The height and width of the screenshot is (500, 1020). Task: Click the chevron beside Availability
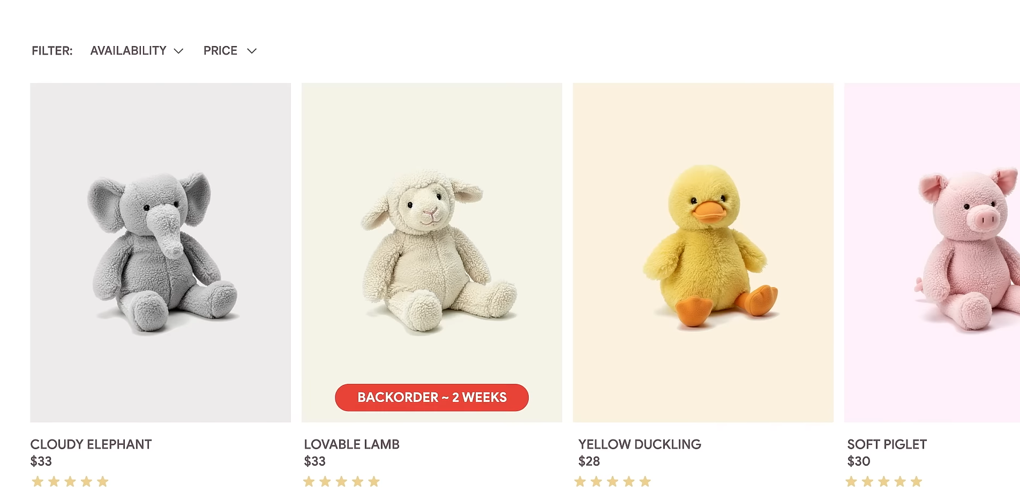[x=179, y=51]
